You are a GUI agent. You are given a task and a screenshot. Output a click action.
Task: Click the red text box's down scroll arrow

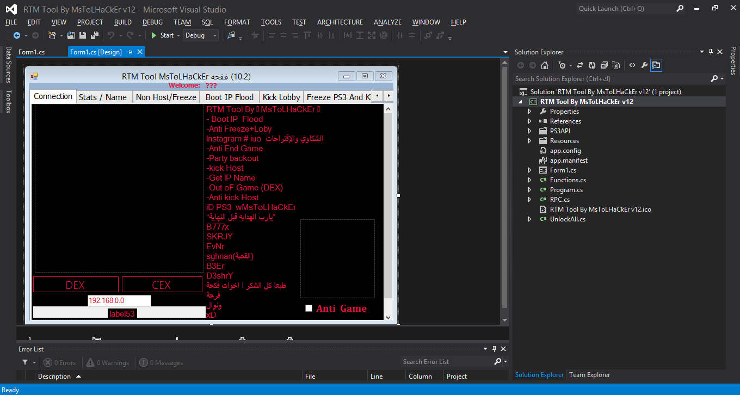pyautogui.click(x=388, y=317)
